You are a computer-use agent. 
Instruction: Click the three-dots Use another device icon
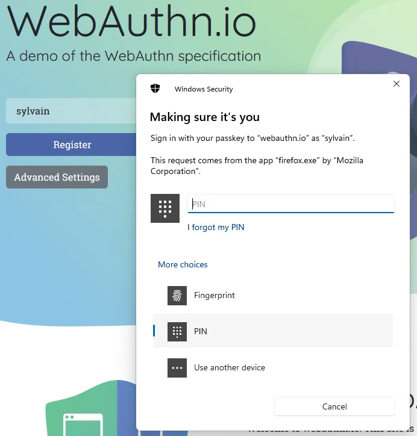[177, 367]
